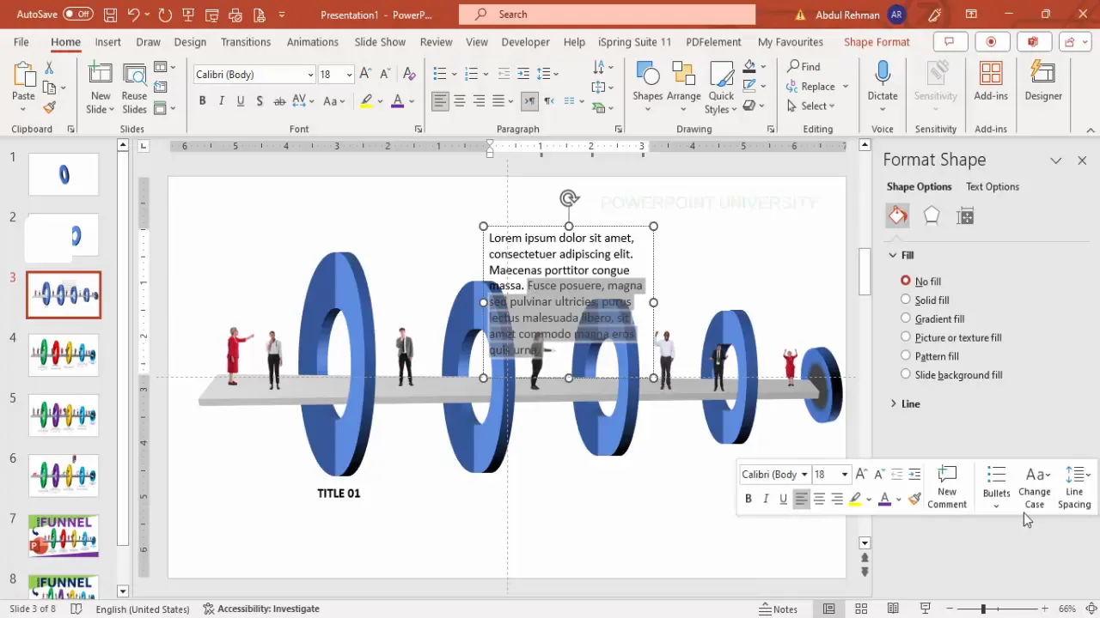Open the Comments button near Share
Image resolution: width=1100 pixels, height=618 pixels.
pos(950,42)
